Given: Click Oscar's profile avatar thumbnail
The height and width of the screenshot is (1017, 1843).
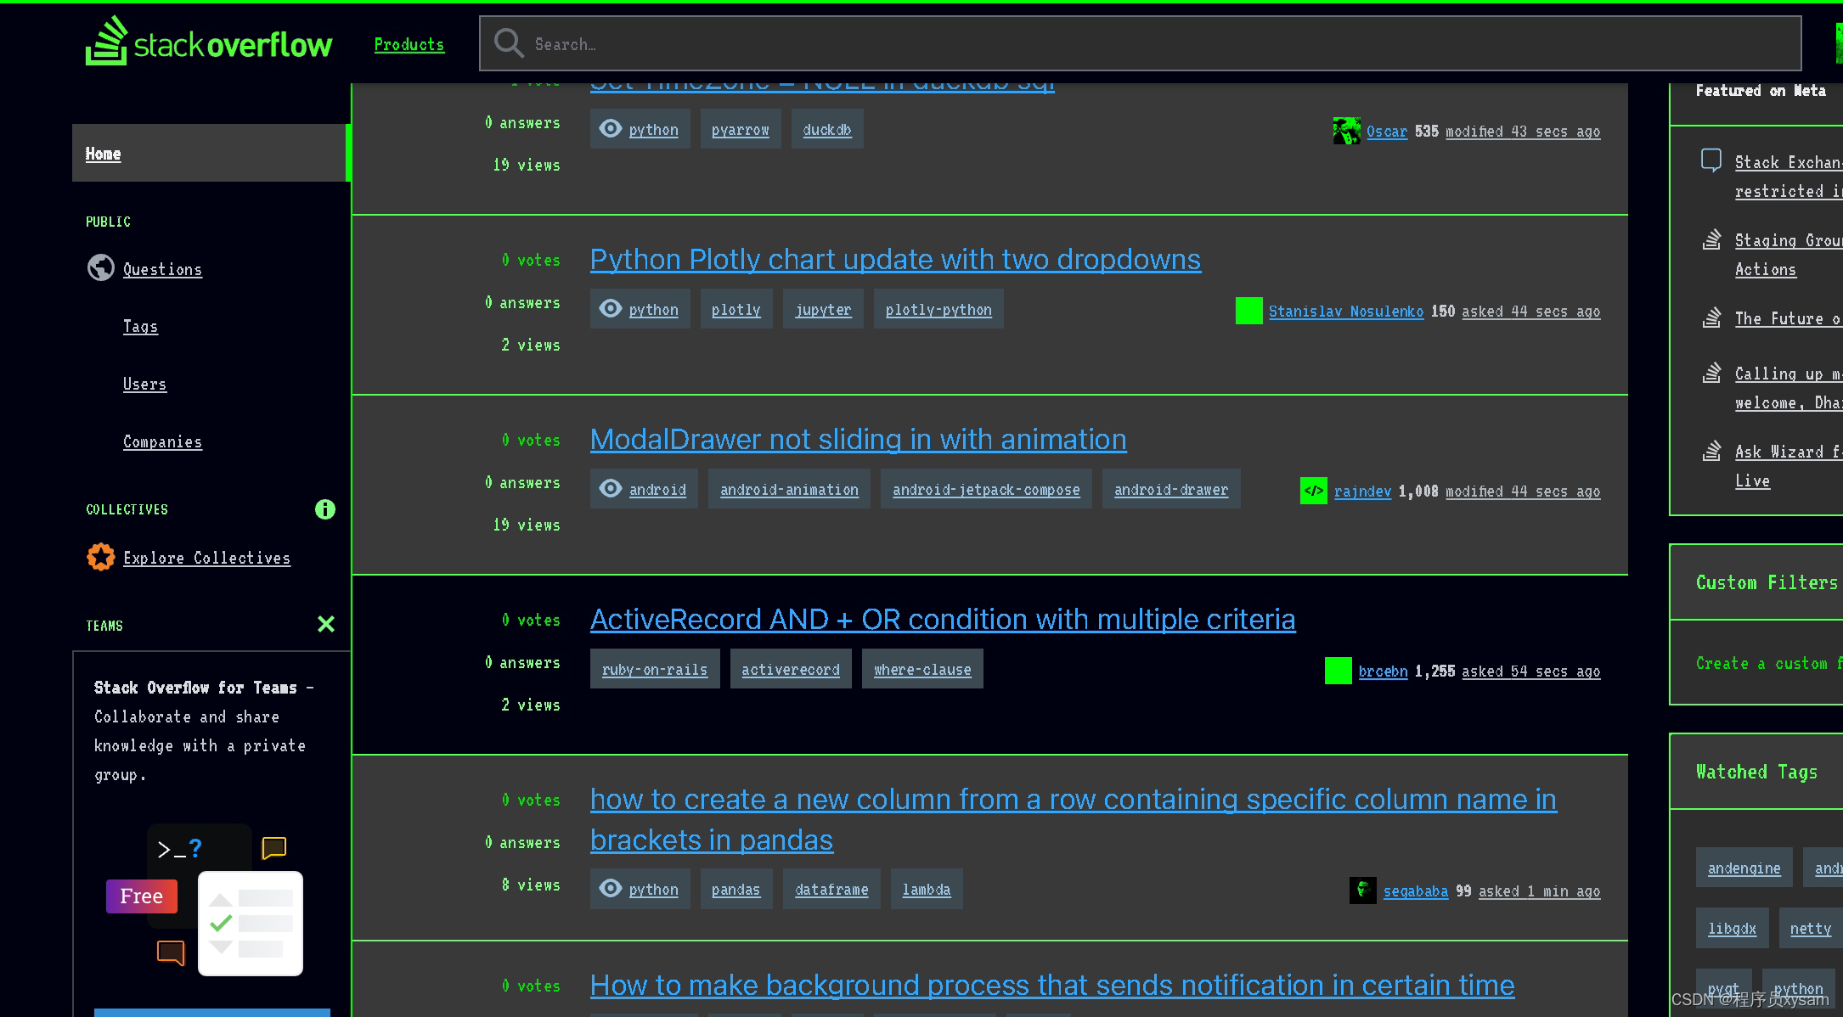Looking at the screenshot, I should (x=1346, y=131).
